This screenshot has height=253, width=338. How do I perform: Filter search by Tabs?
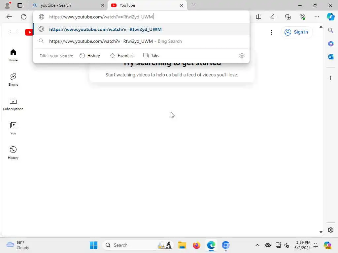click(x=151, y=56)
